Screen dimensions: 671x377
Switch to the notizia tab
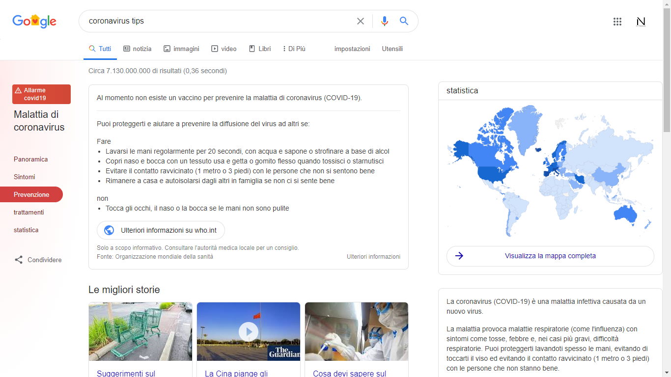point(138,49)
